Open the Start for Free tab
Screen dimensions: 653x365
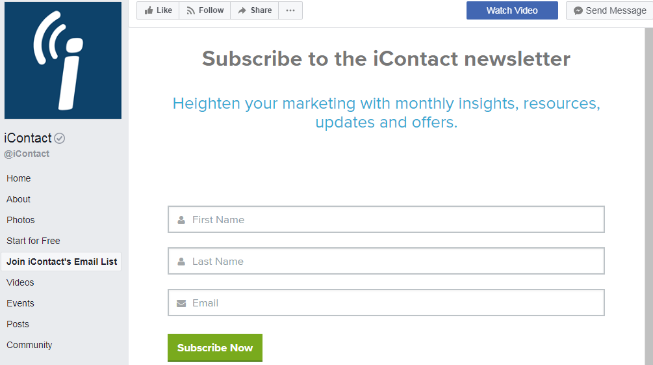33,241
